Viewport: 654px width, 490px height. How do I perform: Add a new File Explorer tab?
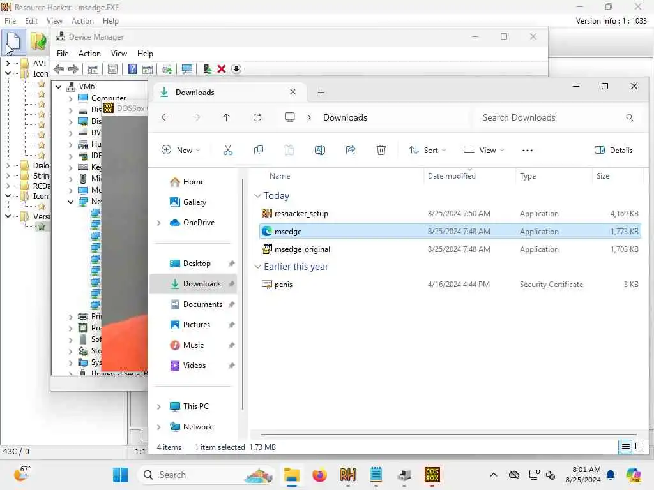pos(321,93)
